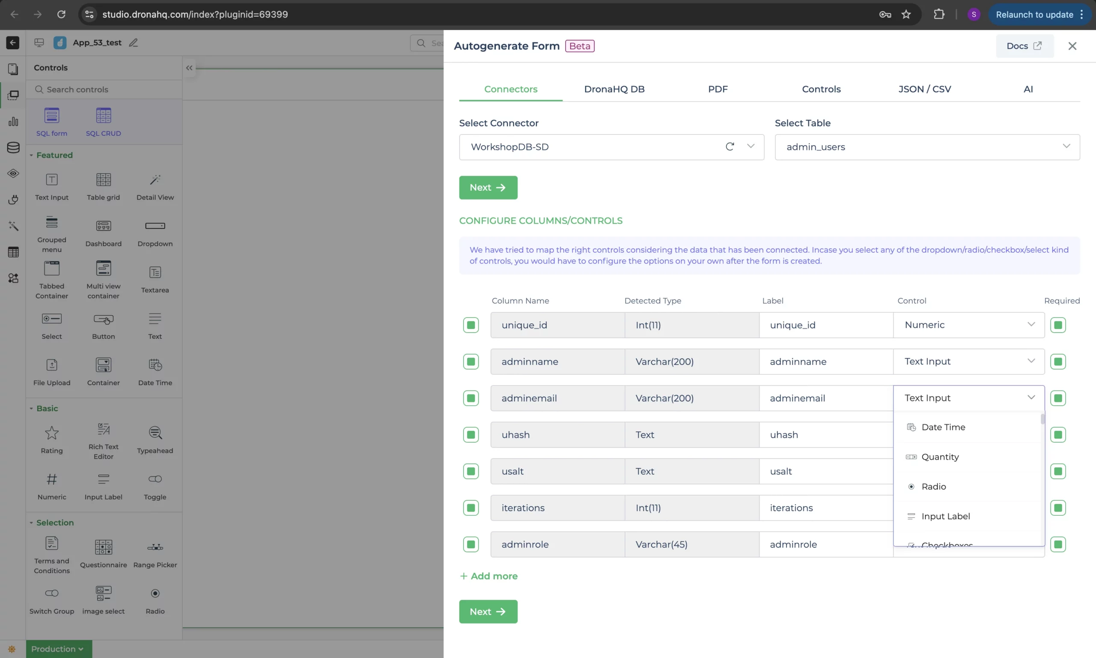The image size is (1096, 658).
Task: Open the Select Table admin_users dropdown
Action: (927, 147)
